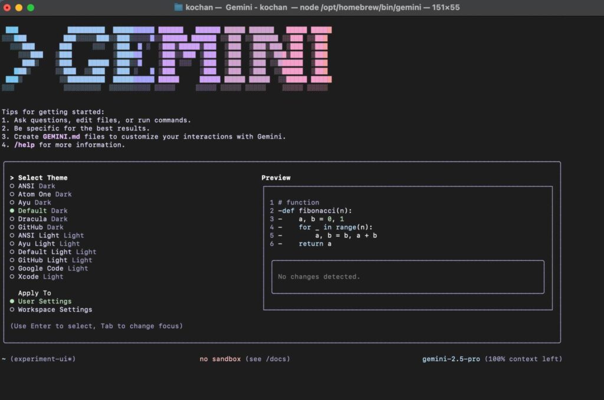Viewport: 604px width, 400px height.
Task: Click the /help command text
Action: [24, 145]
